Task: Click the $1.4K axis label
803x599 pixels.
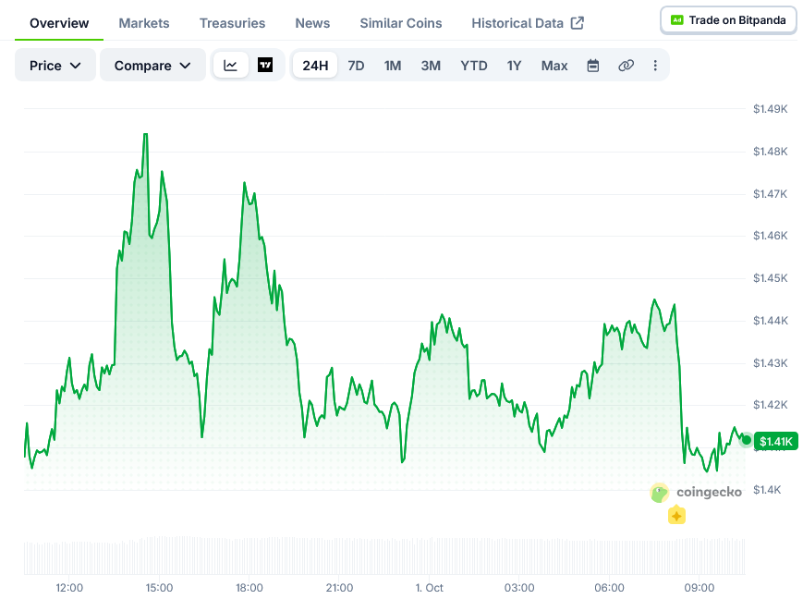Action: point(767,490)
